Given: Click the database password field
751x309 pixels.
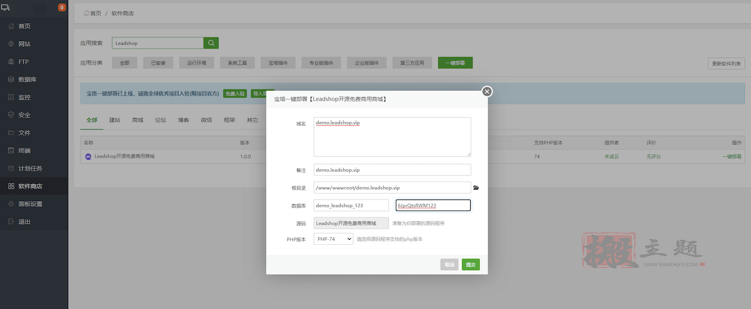Looking at the screenshot, I should coord(433,205).
